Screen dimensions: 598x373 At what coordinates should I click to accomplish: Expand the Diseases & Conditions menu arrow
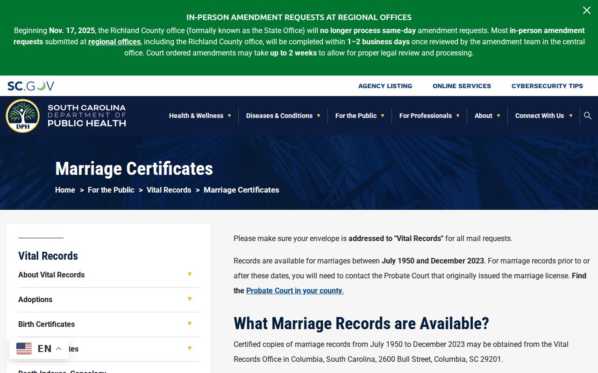pos(319,116)
